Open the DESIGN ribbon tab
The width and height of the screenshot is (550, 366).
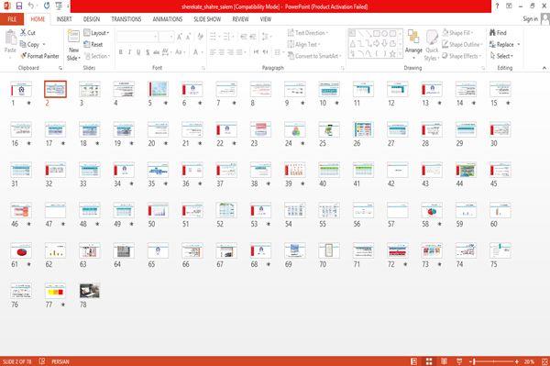(92, 19)
